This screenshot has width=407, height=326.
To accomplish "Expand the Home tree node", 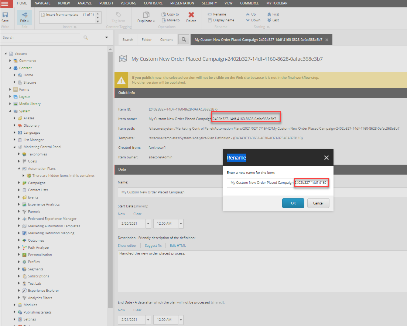I will [x=14, y=75].
